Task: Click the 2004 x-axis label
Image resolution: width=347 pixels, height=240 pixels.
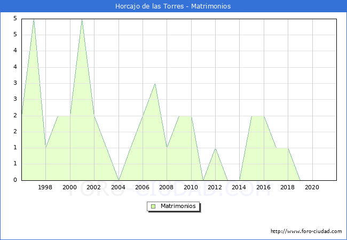Action: (x=118, y=187)
